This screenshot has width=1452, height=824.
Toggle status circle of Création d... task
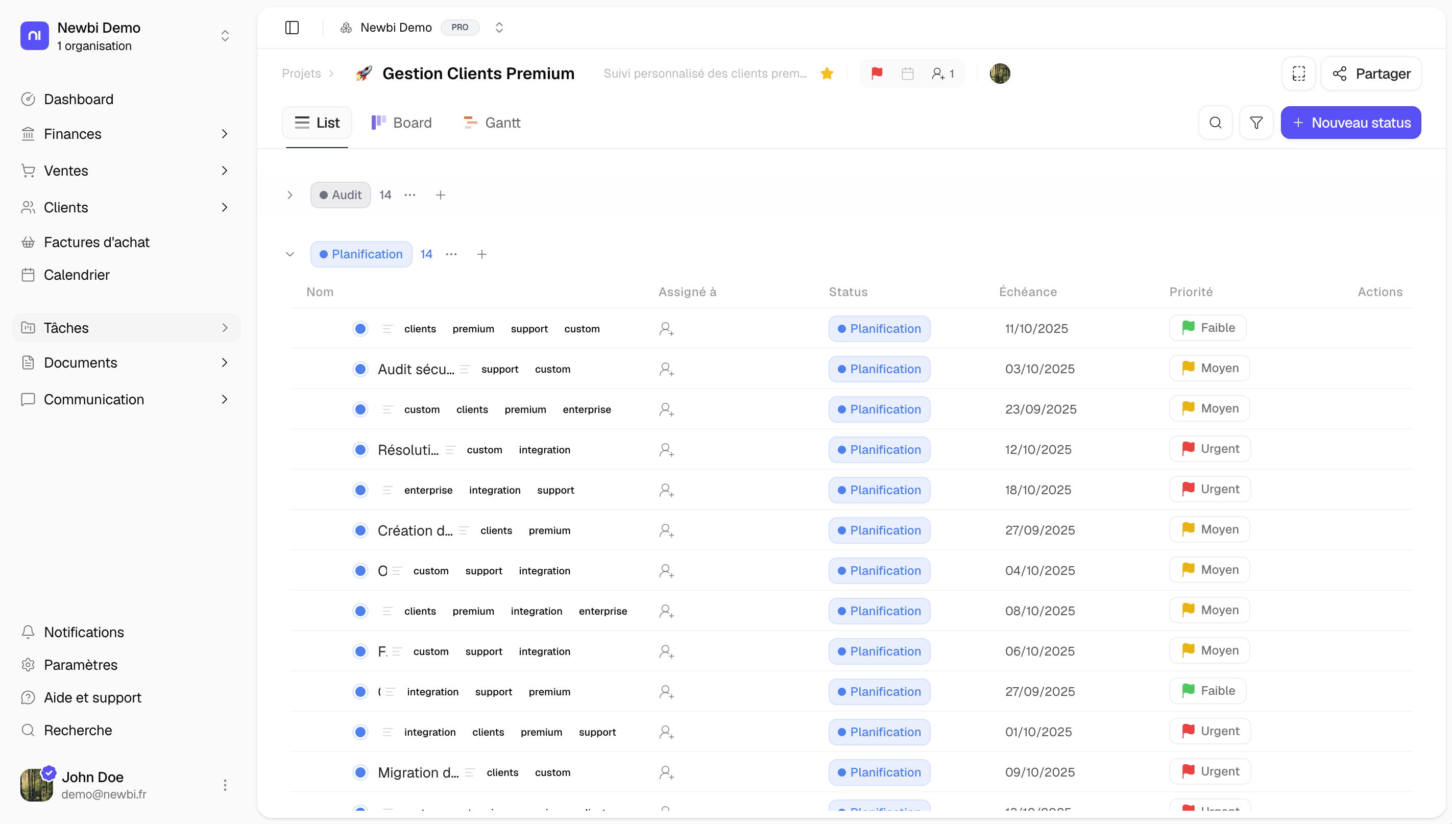coord(360,530)
